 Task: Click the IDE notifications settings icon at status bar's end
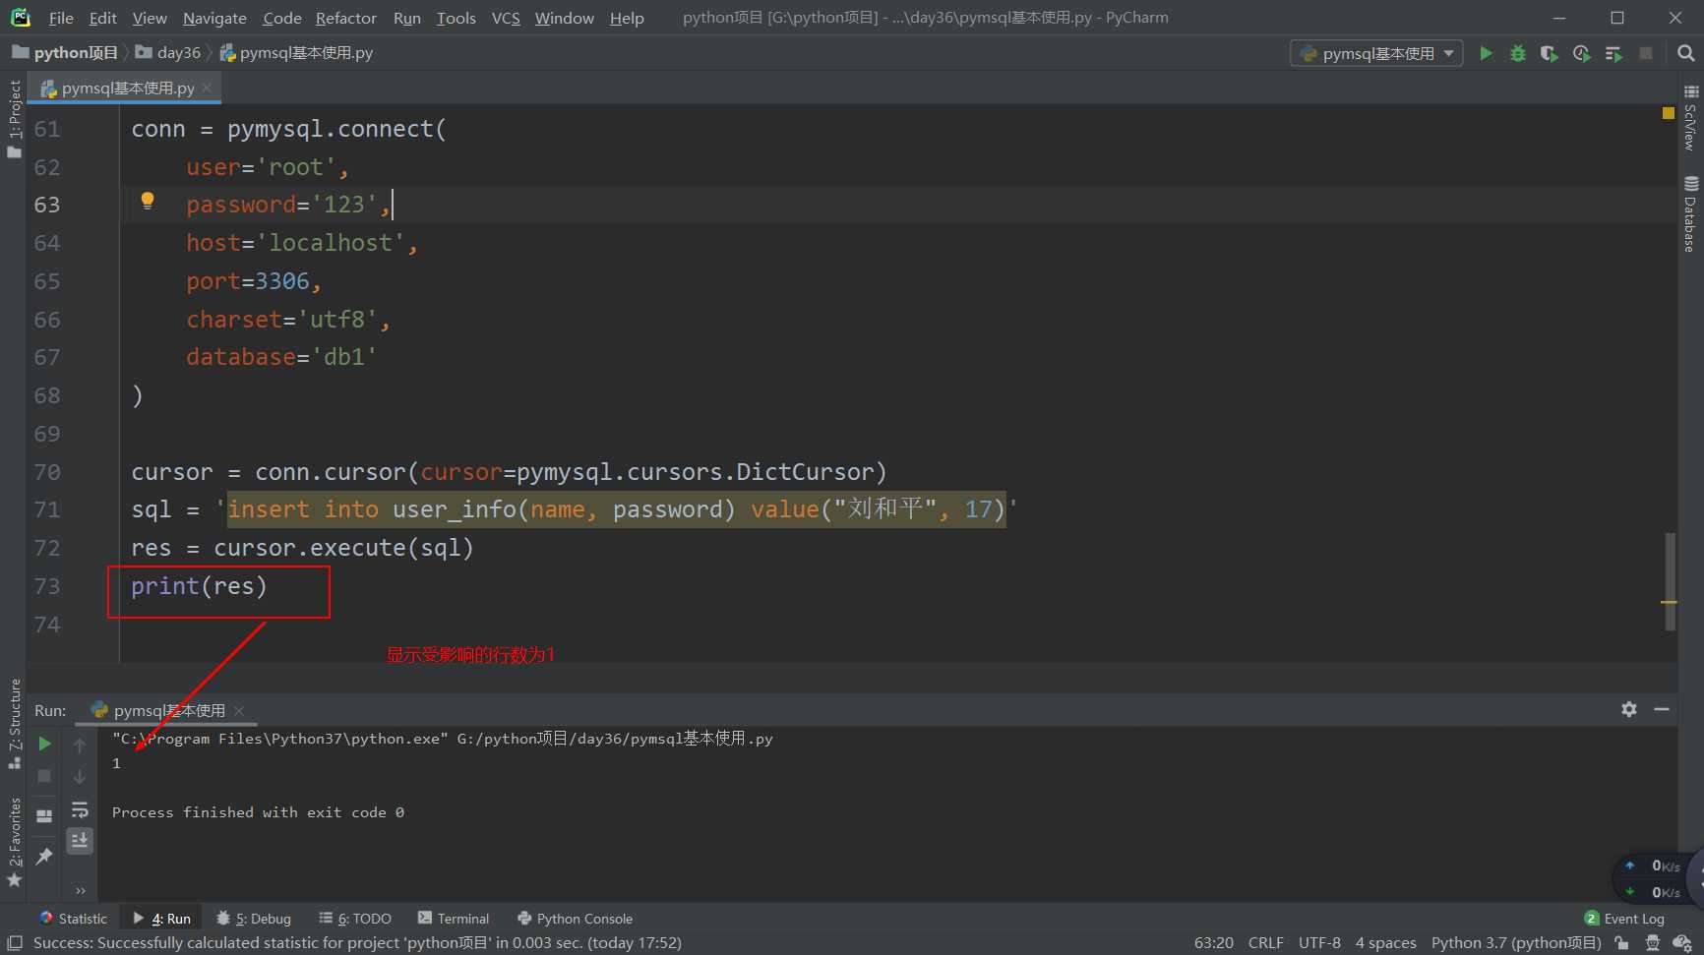coord(1682,942)
